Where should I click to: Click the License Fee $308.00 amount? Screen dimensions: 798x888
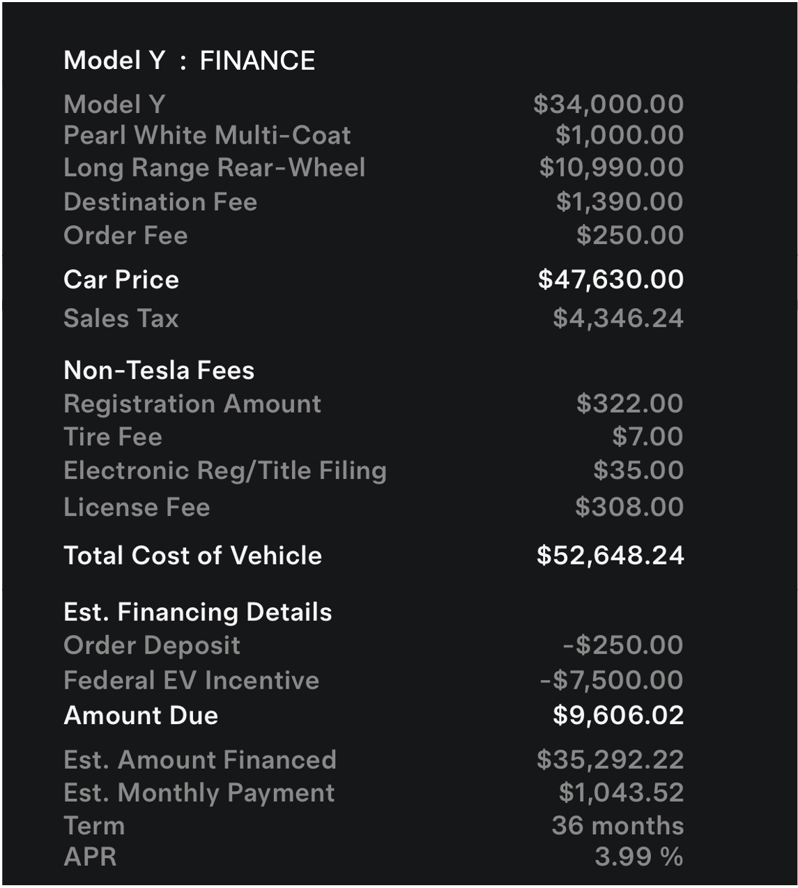[x=629, y=507]
